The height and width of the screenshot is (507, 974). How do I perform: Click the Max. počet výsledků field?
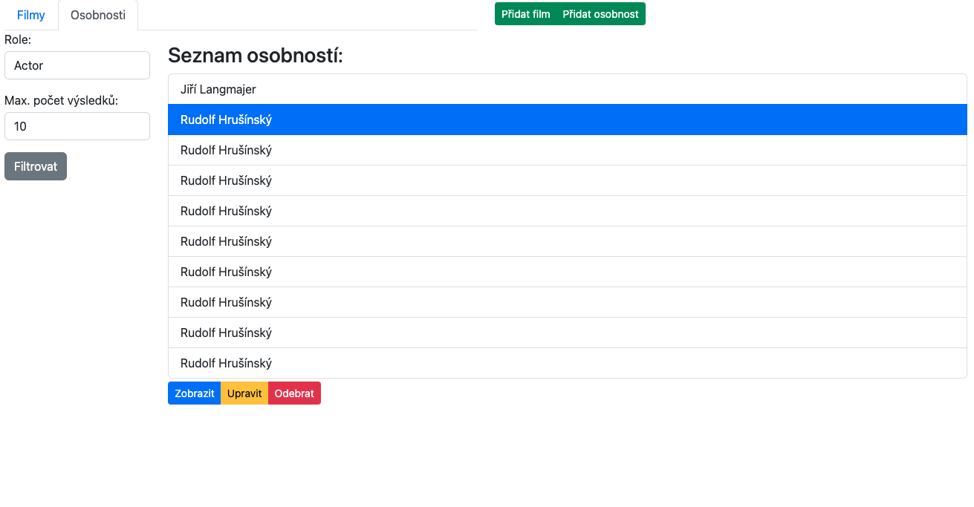(x=77, y=126)
